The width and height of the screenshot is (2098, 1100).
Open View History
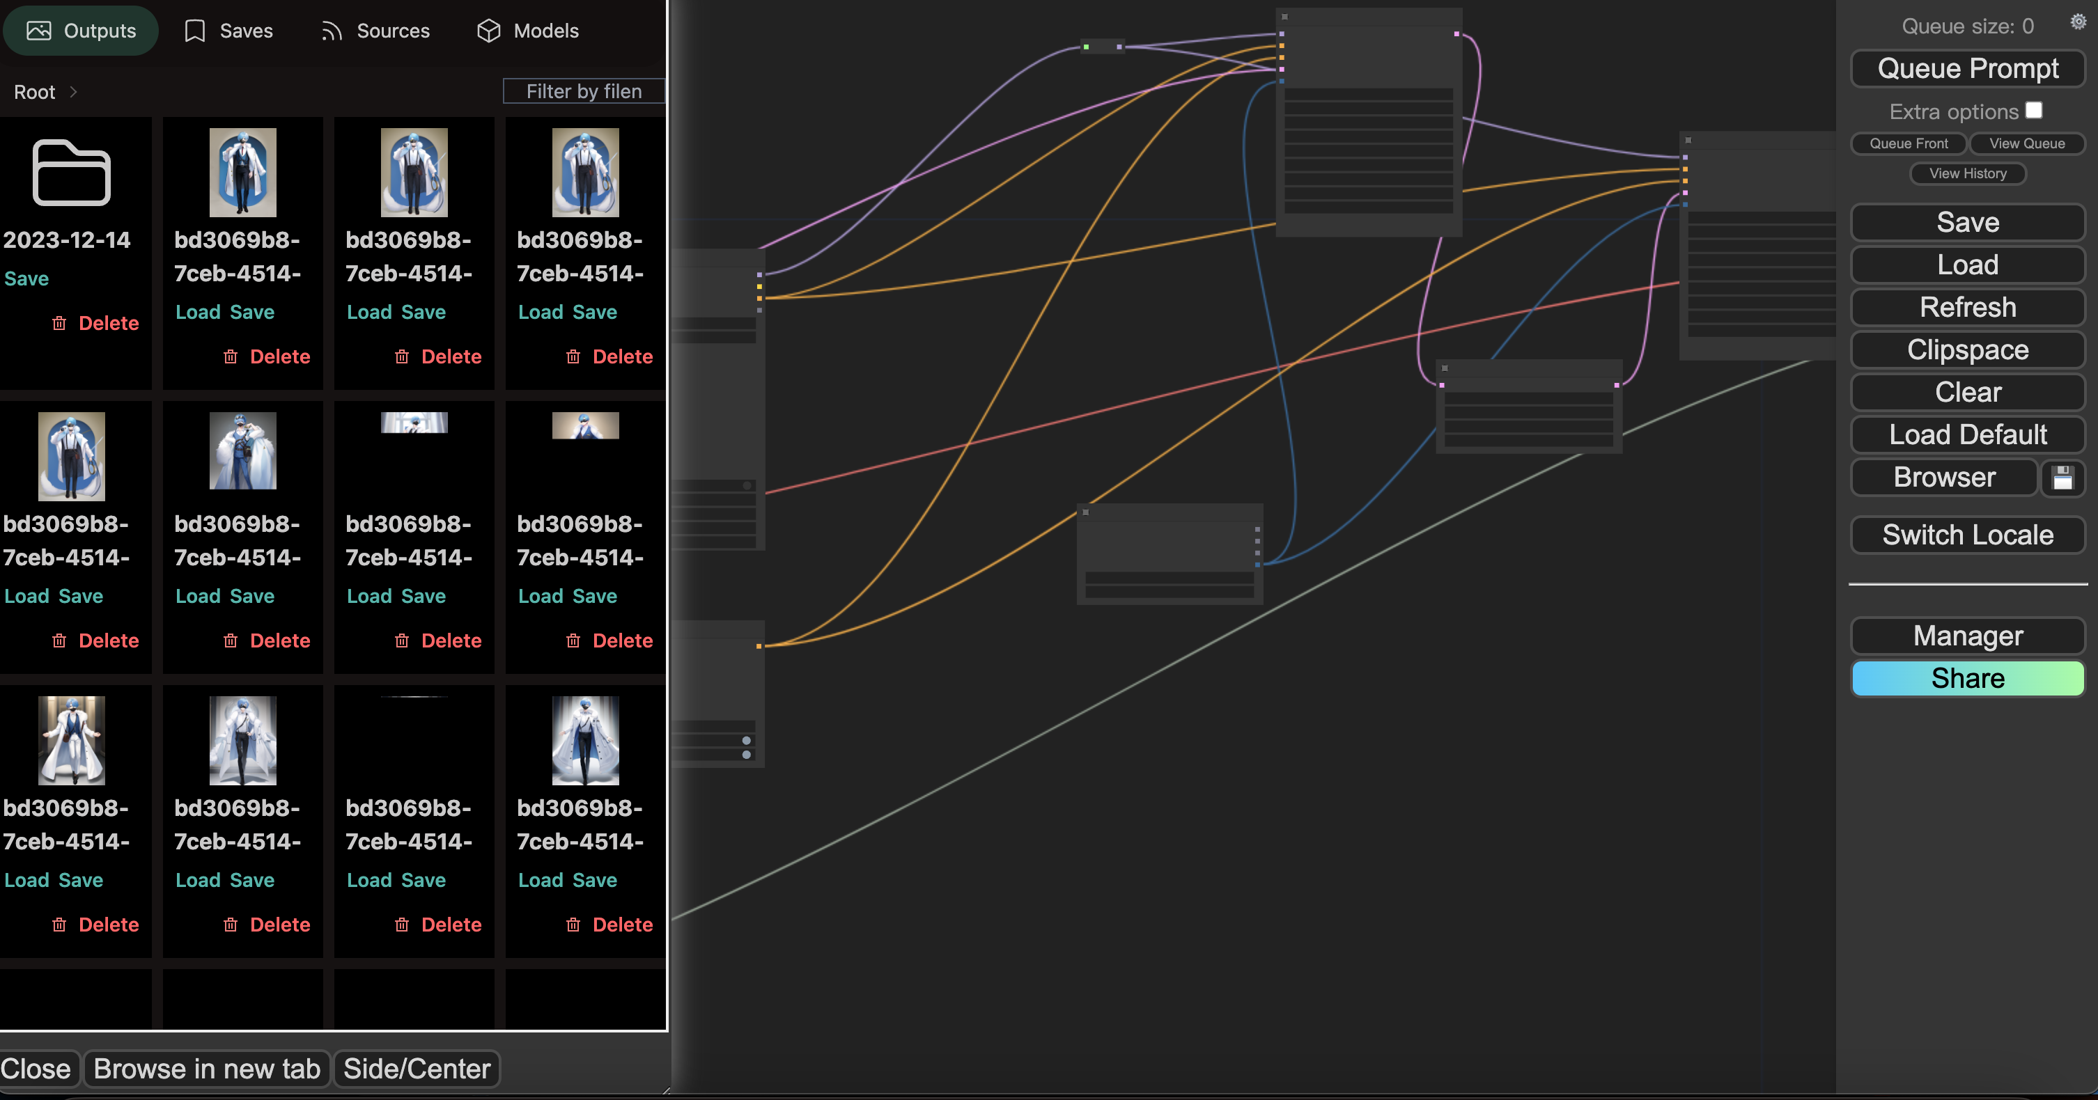(x=1967, y=173)
